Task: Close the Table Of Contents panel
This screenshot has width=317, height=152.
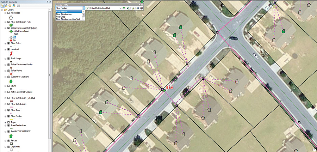Action: [50, 2]
